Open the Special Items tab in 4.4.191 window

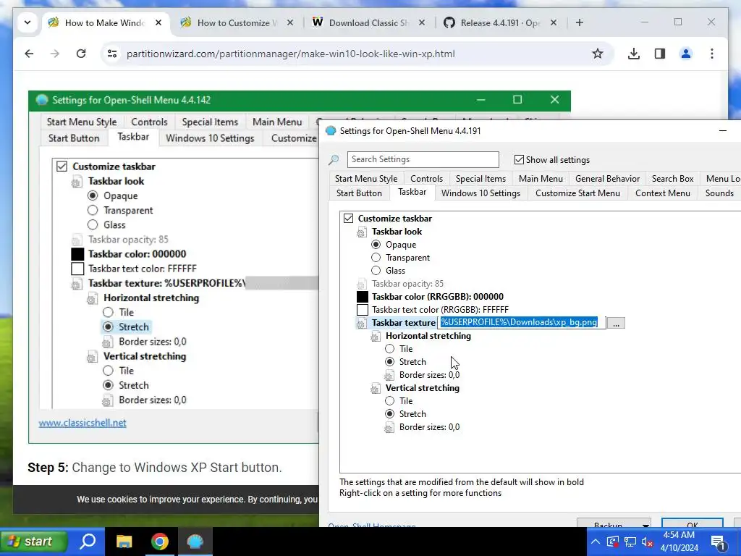pos(480,179)
